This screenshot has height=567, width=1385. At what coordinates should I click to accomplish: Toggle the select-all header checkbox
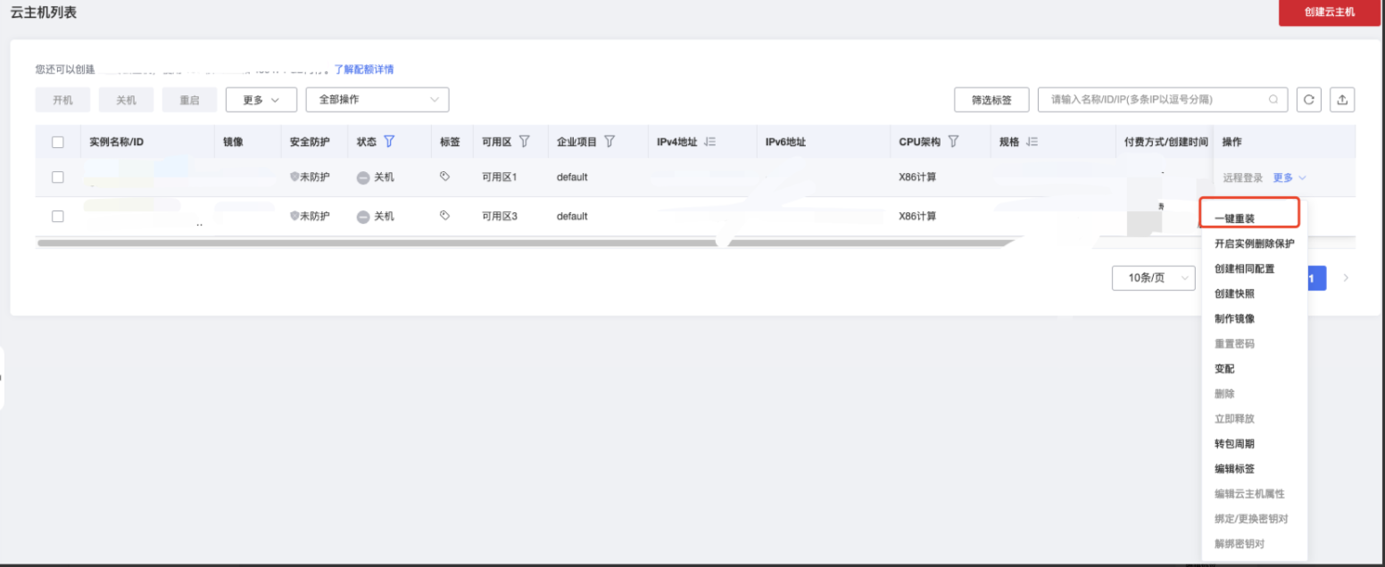point(58,142)
